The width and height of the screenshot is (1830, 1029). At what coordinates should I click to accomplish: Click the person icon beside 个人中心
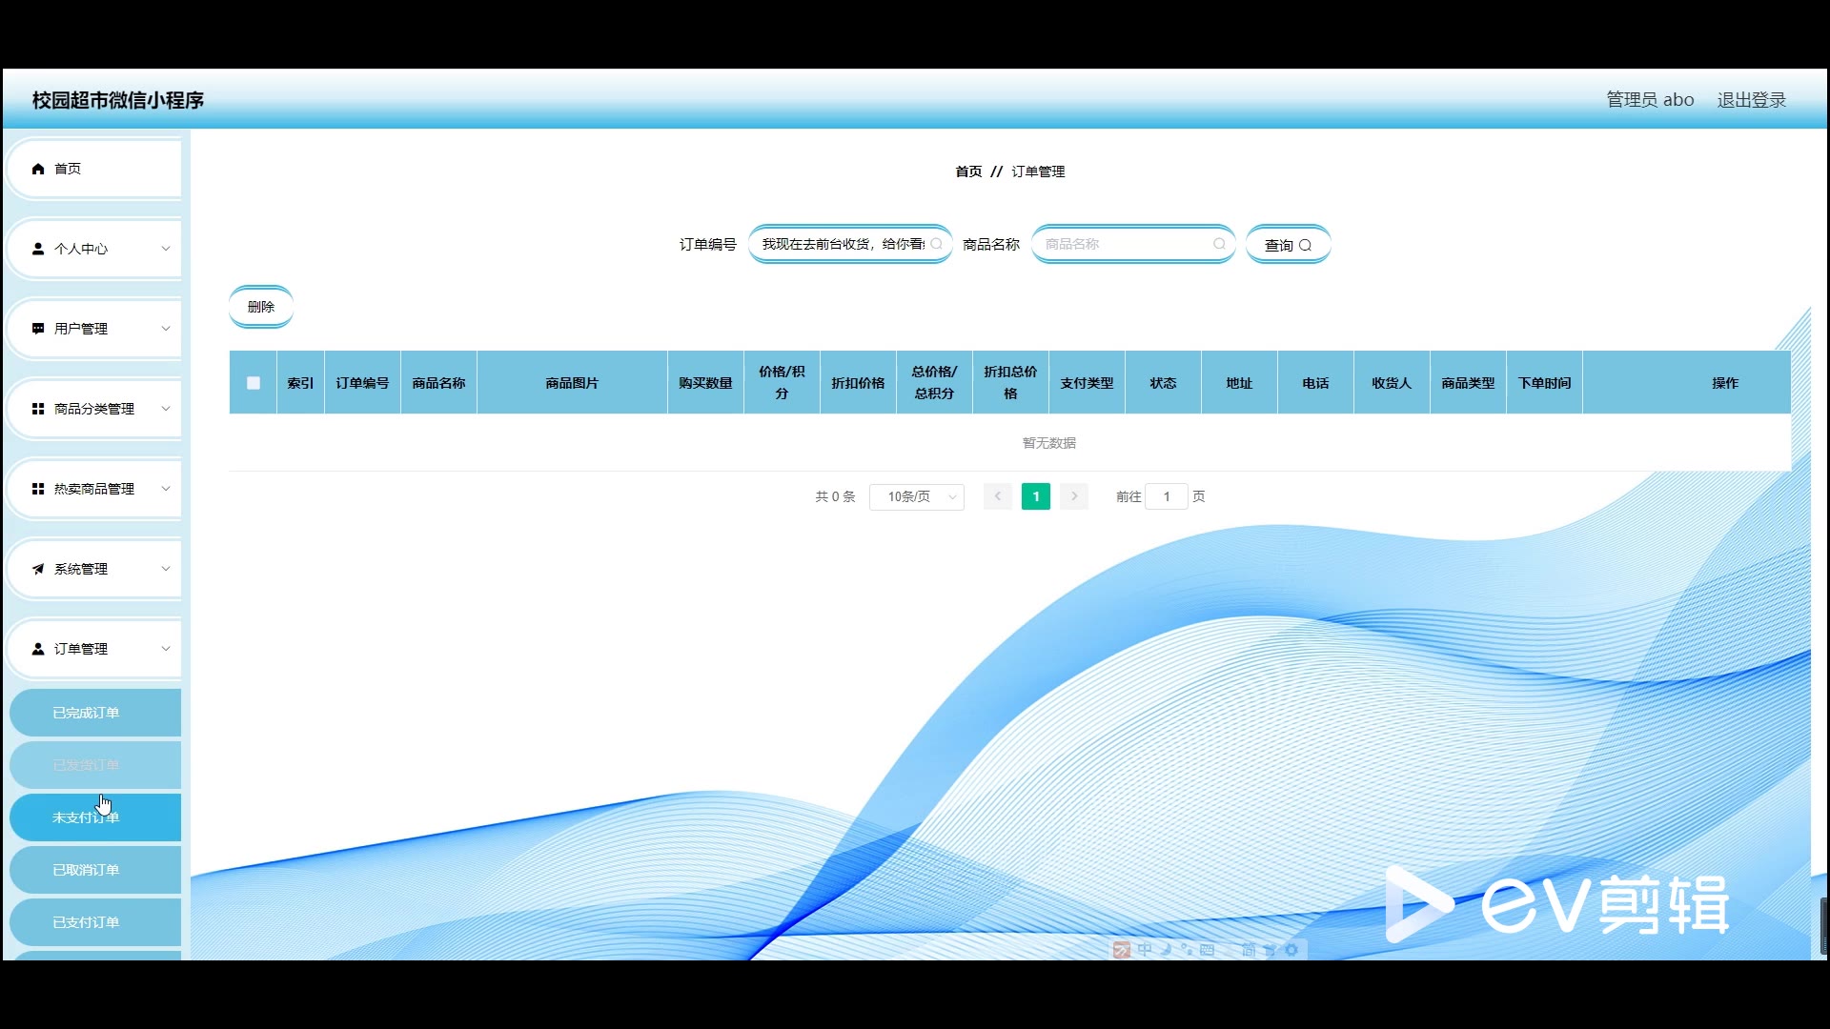coord(38,249)
